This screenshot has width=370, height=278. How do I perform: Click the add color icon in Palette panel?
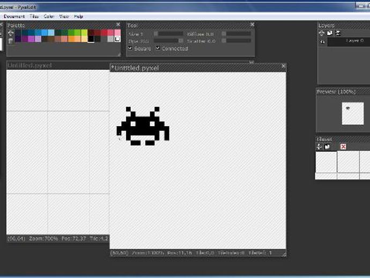point(11,33)
